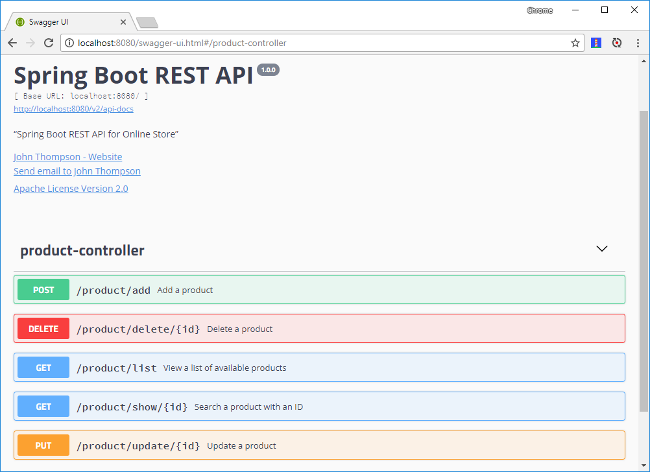The width and height of the screenshot is (650, 472).
Task: Expand the DELETE /product/delete/{id} operation
Action: [319, 328]
